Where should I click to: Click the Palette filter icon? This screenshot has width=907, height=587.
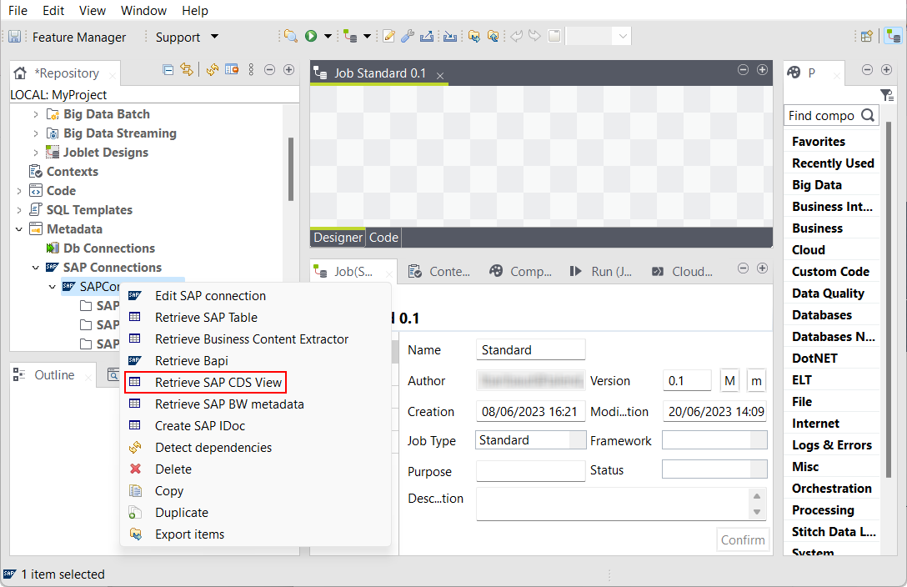(x=887, y=95)
